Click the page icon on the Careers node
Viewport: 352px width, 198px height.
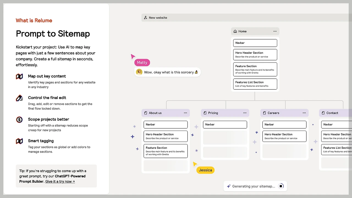tap(264, 113)
